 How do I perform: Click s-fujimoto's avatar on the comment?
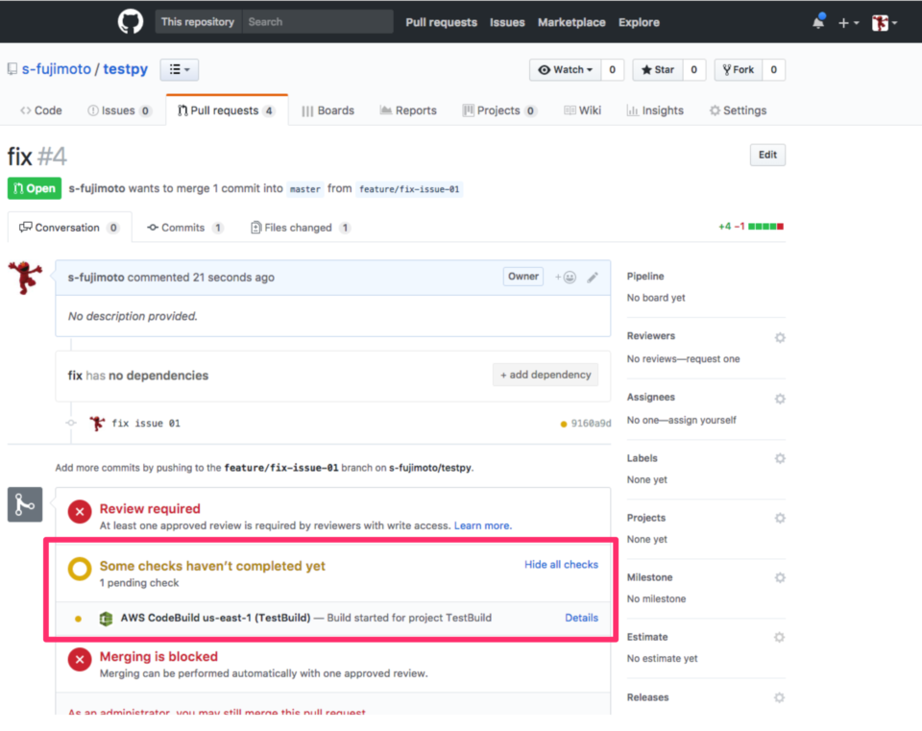(x=26, y=279)
